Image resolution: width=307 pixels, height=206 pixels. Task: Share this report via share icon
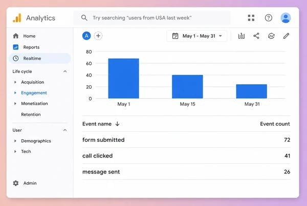pyautogui.click(x=256, y=36)
